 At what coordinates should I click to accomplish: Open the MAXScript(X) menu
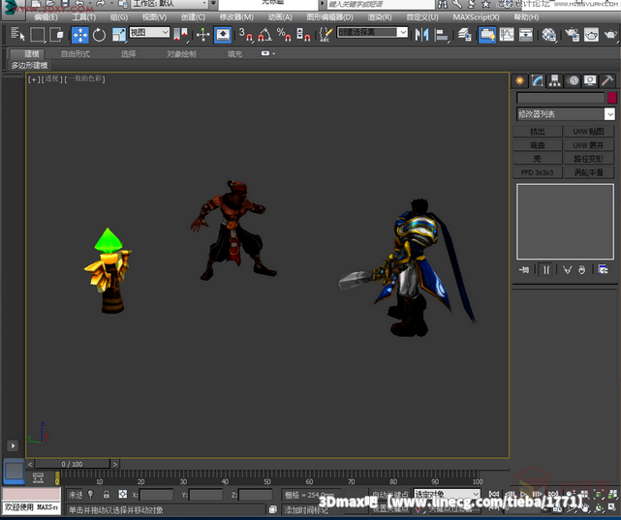click(x=476, y=17)
